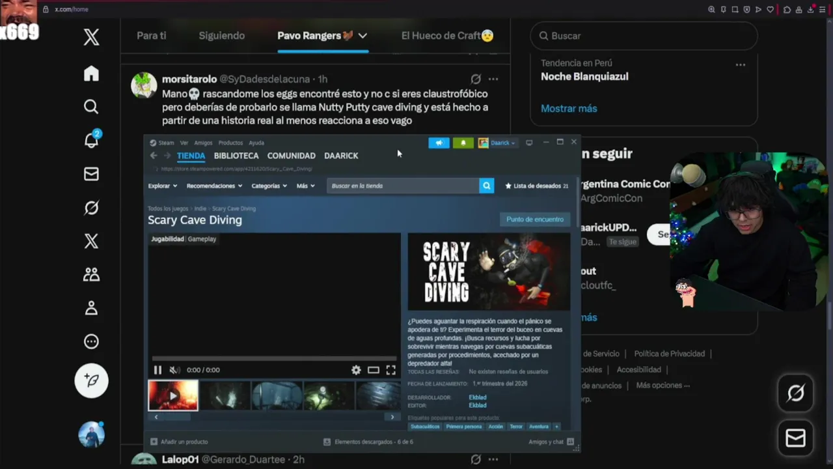Click browser heart favorites icon
The width and height of the screenshot is (833, 469).
771,9
